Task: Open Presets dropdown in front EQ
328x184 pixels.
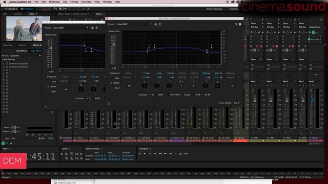Action: point(134,24)
